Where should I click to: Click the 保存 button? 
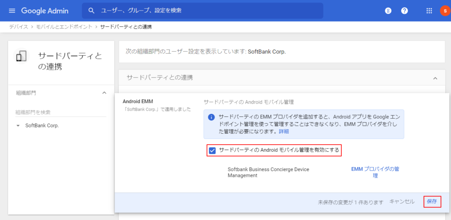tap(432, 201)
